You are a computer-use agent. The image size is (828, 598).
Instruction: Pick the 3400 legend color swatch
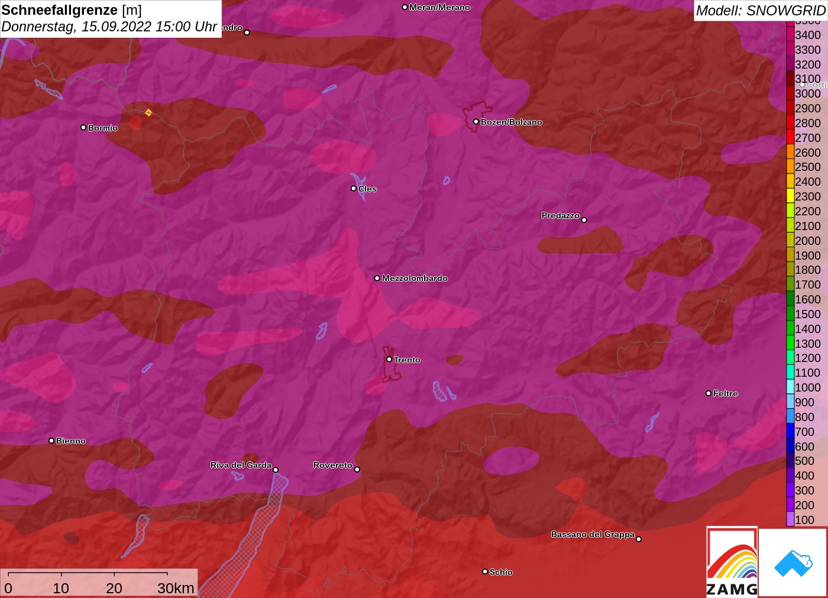(790, 34)
